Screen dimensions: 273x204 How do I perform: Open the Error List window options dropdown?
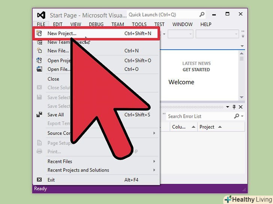click(x=228, y=107)
